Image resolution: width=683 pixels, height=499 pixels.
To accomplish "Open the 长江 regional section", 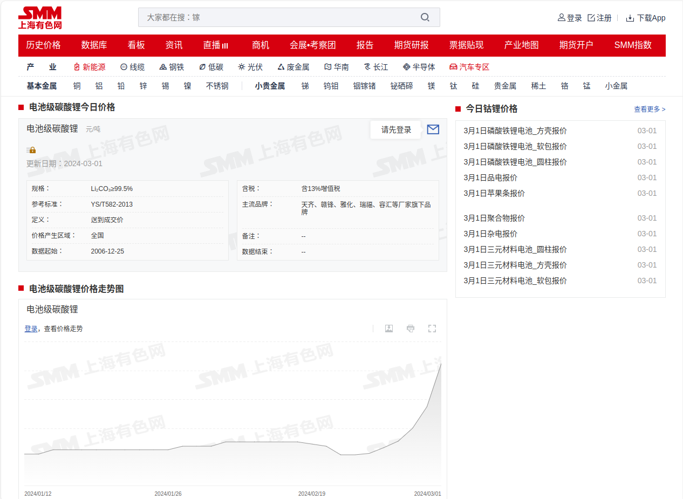I will pyautogui.click(x=376, y=67).
